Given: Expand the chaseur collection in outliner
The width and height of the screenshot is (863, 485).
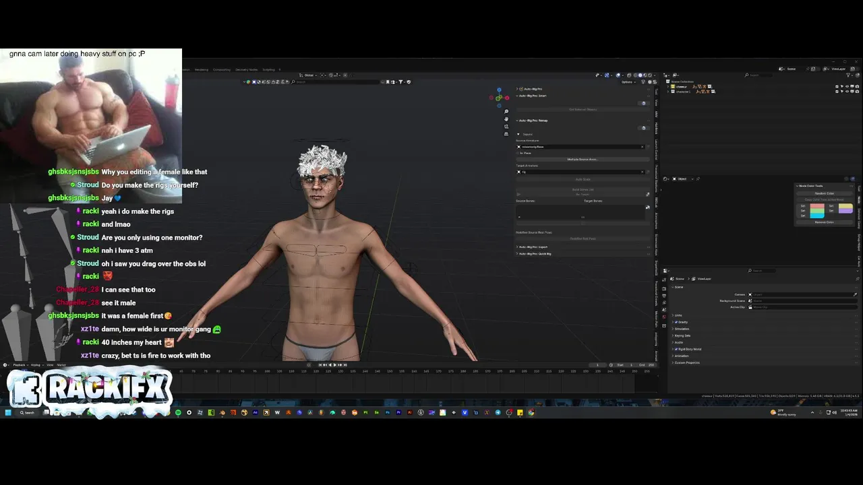Looking at the screenshot, I should point(668,86).
